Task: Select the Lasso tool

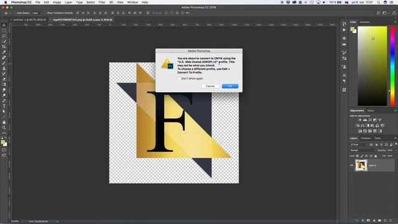Action: tap(4, 36)
